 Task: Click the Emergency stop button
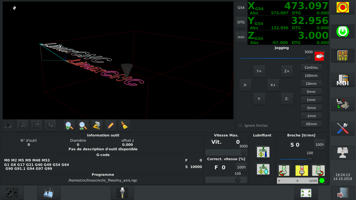(x=343, y=7)
